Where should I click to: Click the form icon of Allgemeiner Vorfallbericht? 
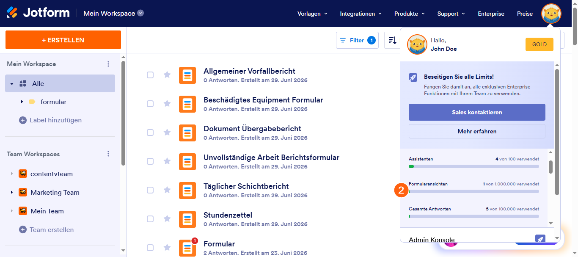coord(187,75)
